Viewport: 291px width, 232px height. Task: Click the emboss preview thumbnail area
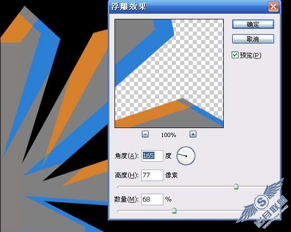(x=169, y=73)
